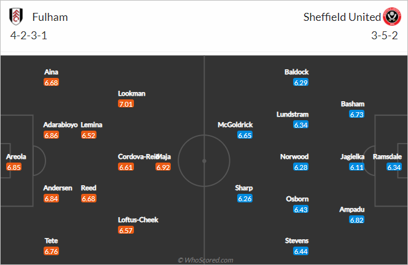408x265 pixels.
Task: Click the WhoScored.com watermark
Action: [205, 260]
